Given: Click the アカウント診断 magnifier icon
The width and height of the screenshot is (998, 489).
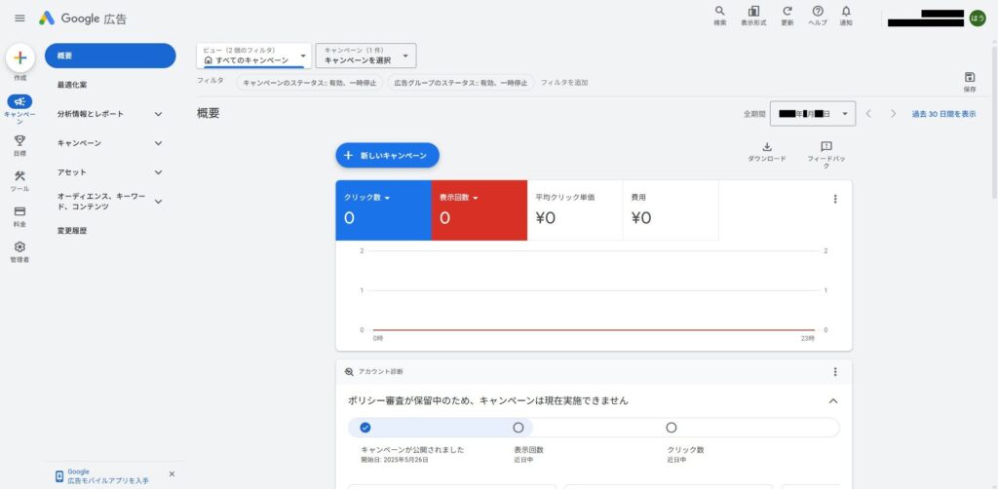Looking at the screenshot, I should pos(349,372).
